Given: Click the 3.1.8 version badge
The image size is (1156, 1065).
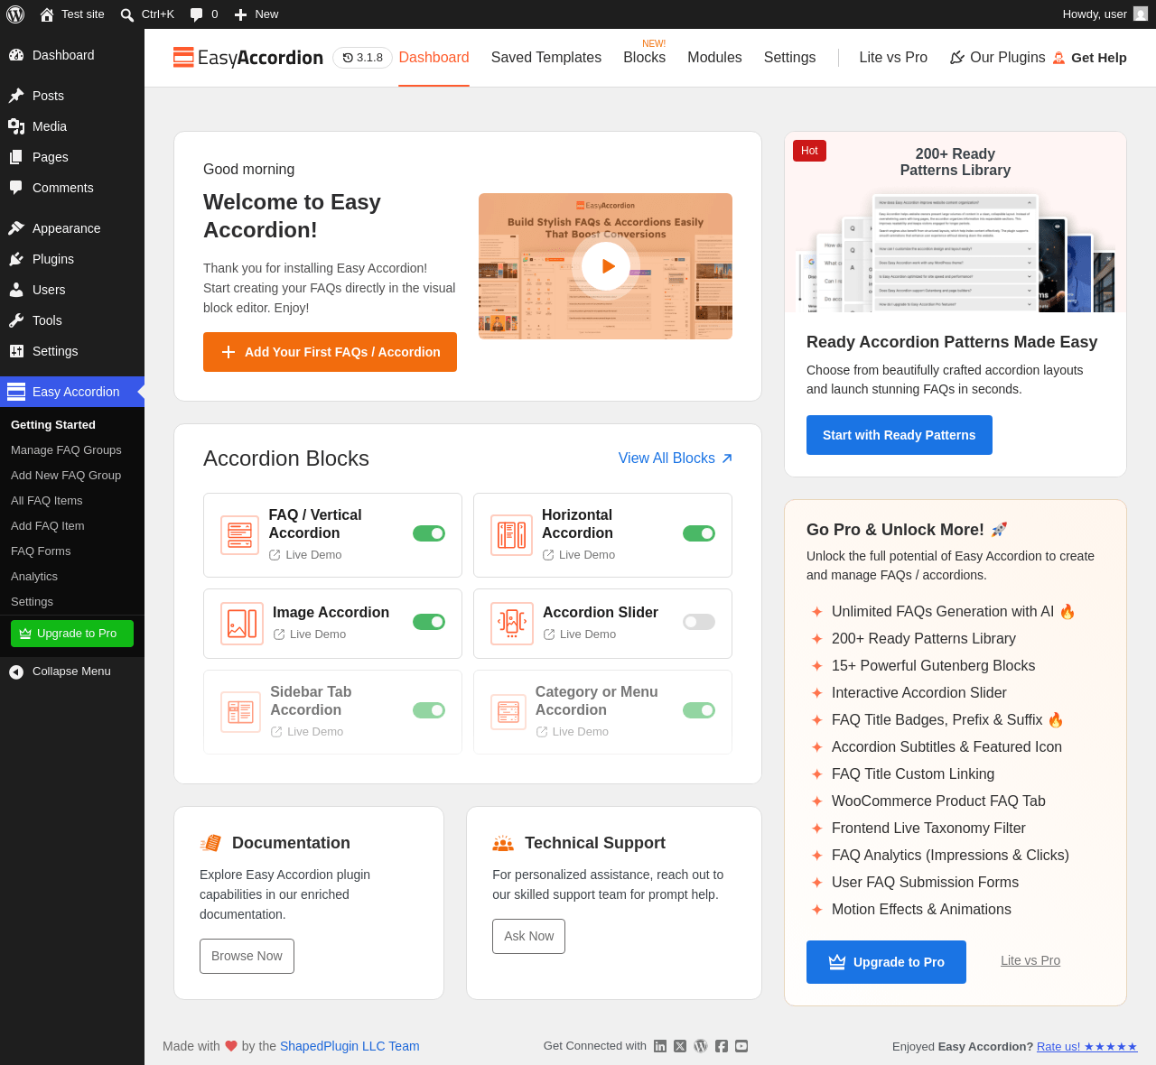Looking at the screenshot, I should click(x=363, y=58).
